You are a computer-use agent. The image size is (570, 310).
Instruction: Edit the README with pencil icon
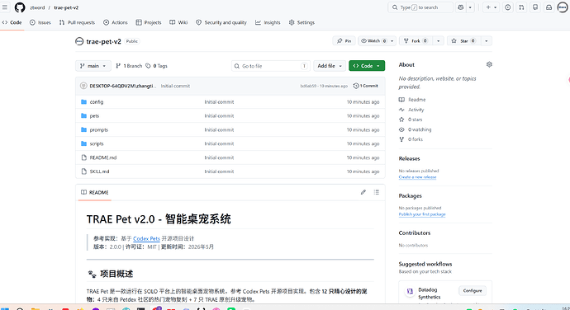[363, 192]
